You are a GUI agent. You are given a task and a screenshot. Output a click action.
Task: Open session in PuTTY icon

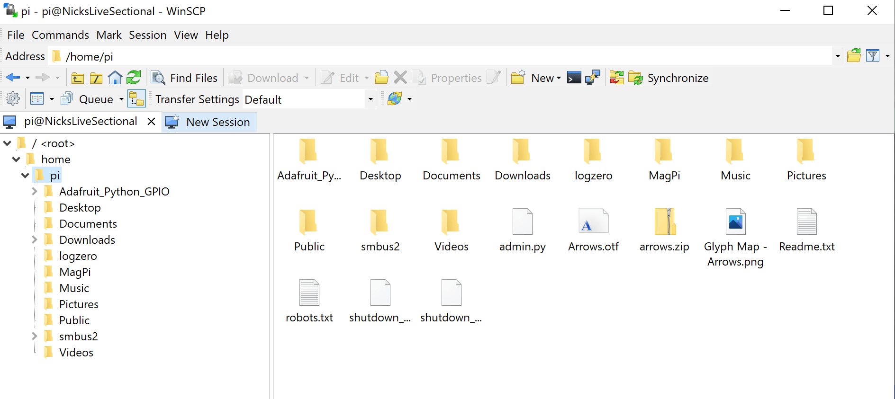pyautogui.click(x=593, y=78)
